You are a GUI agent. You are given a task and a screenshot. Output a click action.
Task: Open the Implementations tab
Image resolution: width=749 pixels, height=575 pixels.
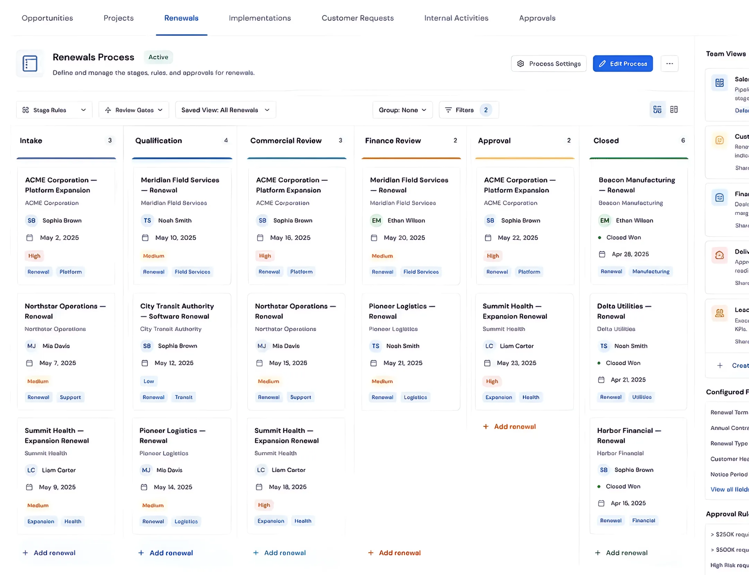coord(260,18)
